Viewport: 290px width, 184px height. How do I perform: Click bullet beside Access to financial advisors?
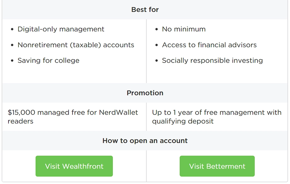pyautogui.click(x=157, y=45)
